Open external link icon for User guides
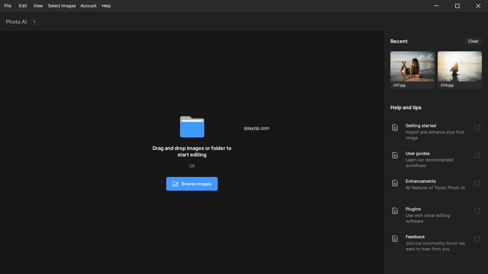 (x=477, y=155)
